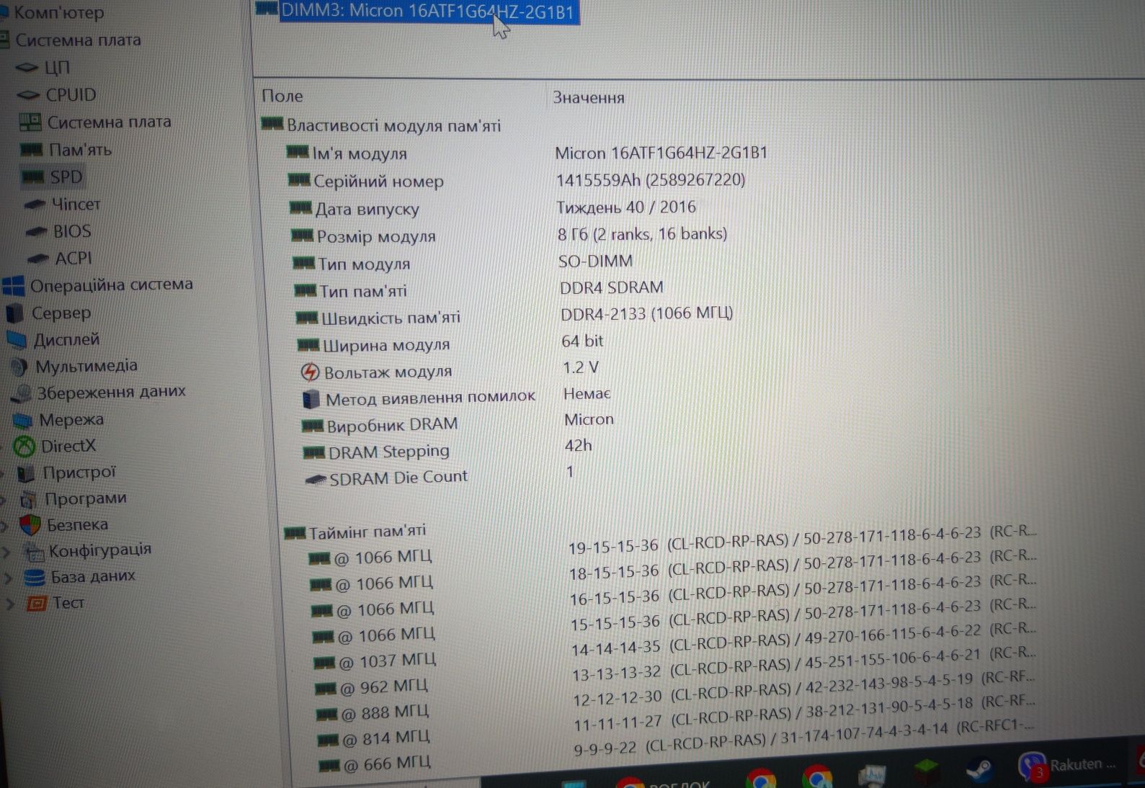Click the Мережа network icon
The width and height of the screenshot is (1145, 788).
click(x=22, y=420)
